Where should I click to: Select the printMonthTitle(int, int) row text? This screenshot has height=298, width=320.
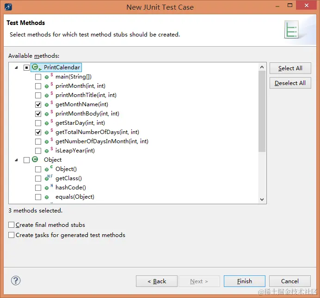pyautogui.click(x=86, y=95)
